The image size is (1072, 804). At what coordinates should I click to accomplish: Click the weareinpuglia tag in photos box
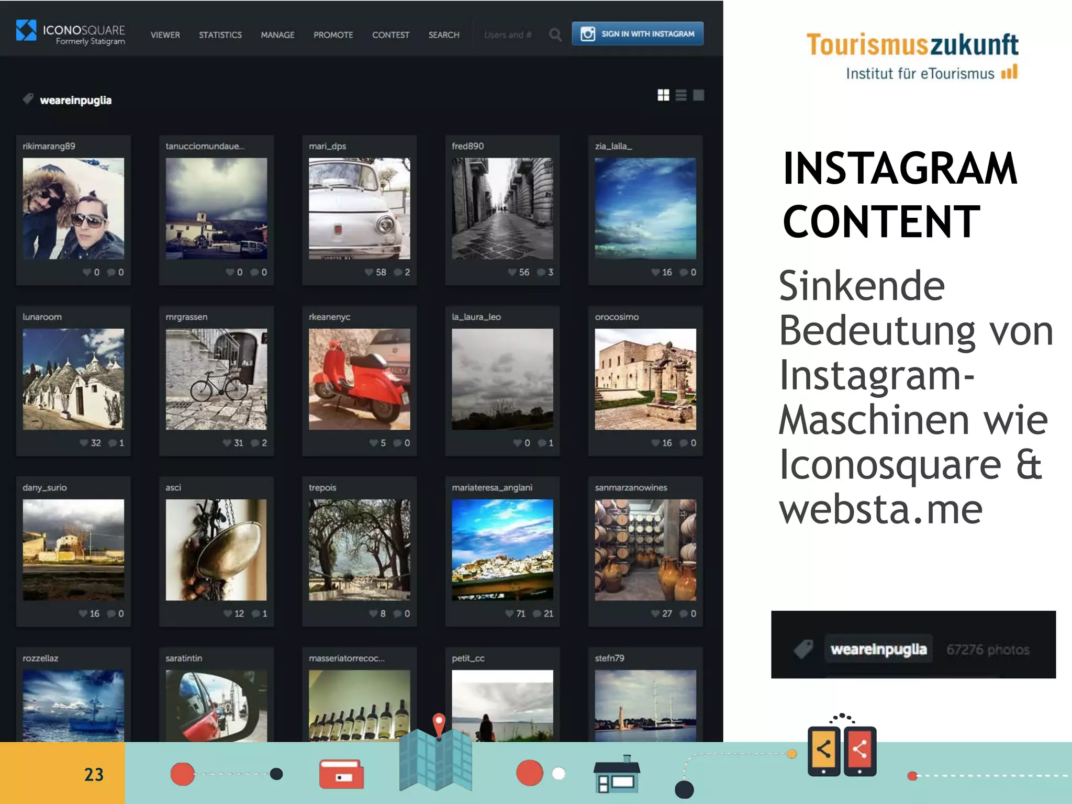click(x=878, y=649)
